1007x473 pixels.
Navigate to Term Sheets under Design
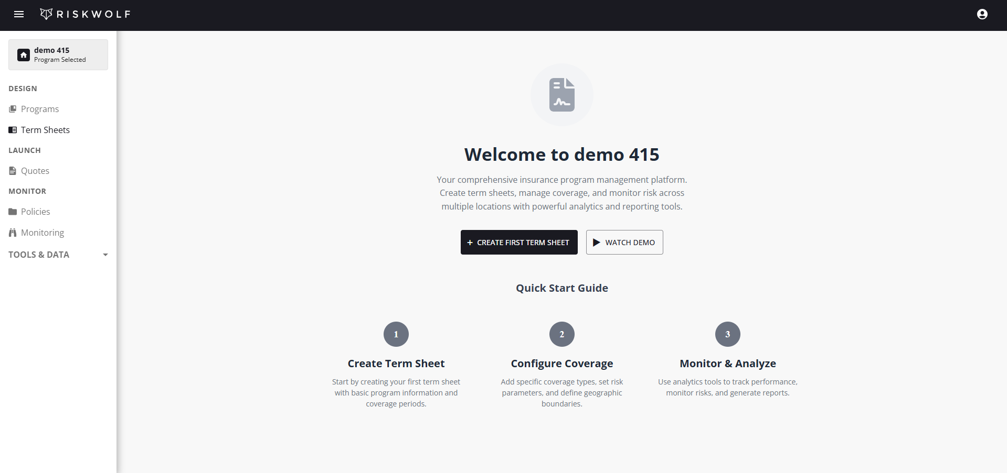[x=45, y=129]
